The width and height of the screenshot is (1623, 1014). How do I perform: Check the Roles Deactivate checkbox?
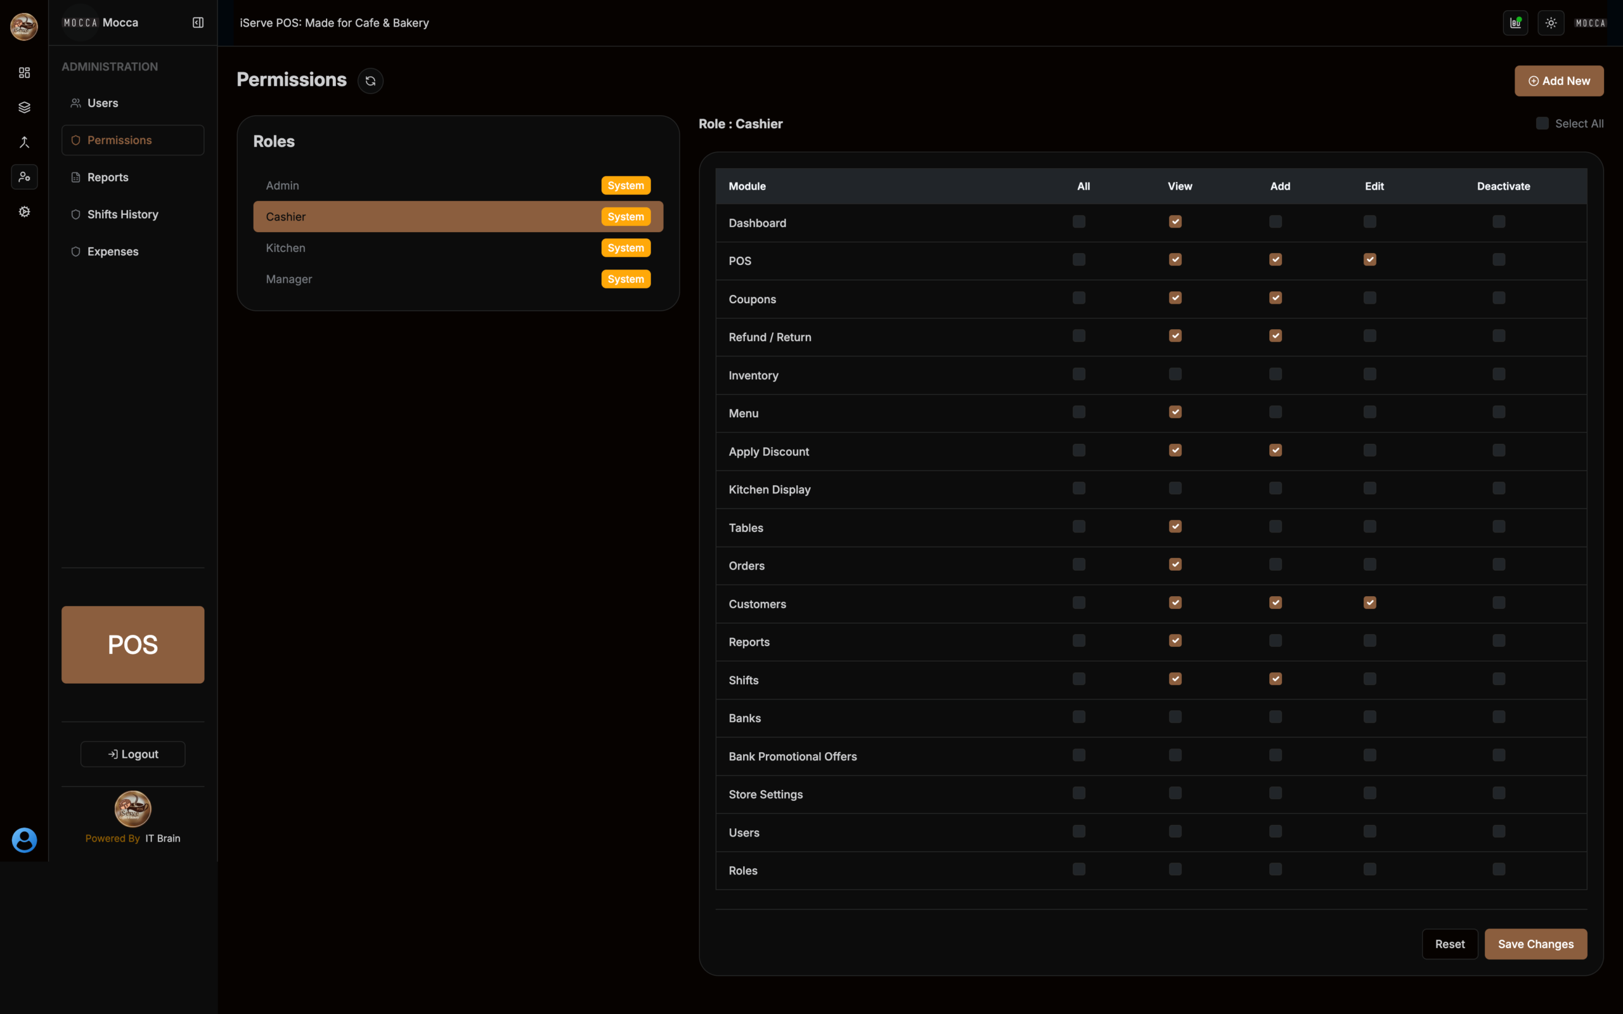[x=1498, y=869]
